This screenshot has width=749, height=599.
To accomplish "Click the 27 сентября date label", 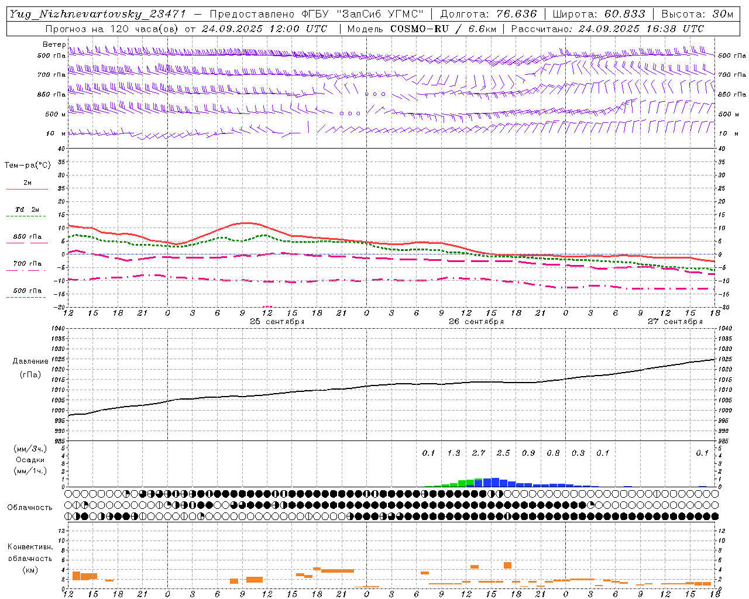I will coord(675,322).
